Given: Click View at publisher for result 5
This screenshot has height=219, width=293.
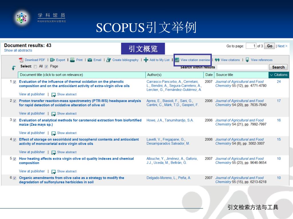Looking at the screenshot, I should 32,171.
